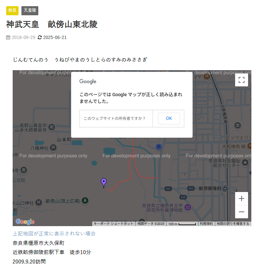Click the 山本町 label on map
The height and width of the screenshot is (269, 264).
[x=64, y=140]
